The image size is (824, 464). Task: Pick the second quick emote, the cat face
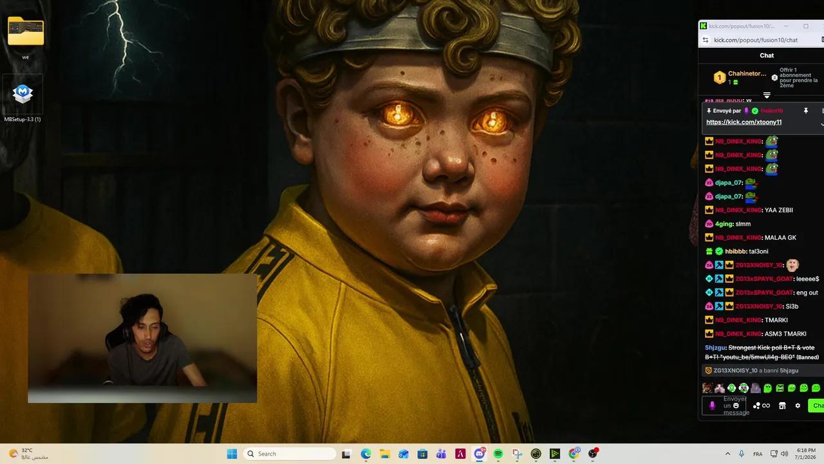tap(720, 388)
